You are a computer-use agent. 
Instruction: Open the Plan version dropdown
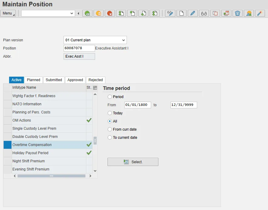click(123, 40)
